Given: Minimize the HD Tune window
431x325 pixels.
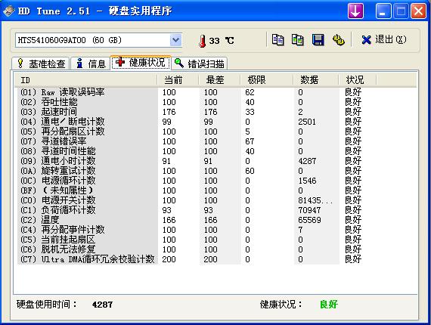Looking at the screenshot, I should (x=383, y=11).
